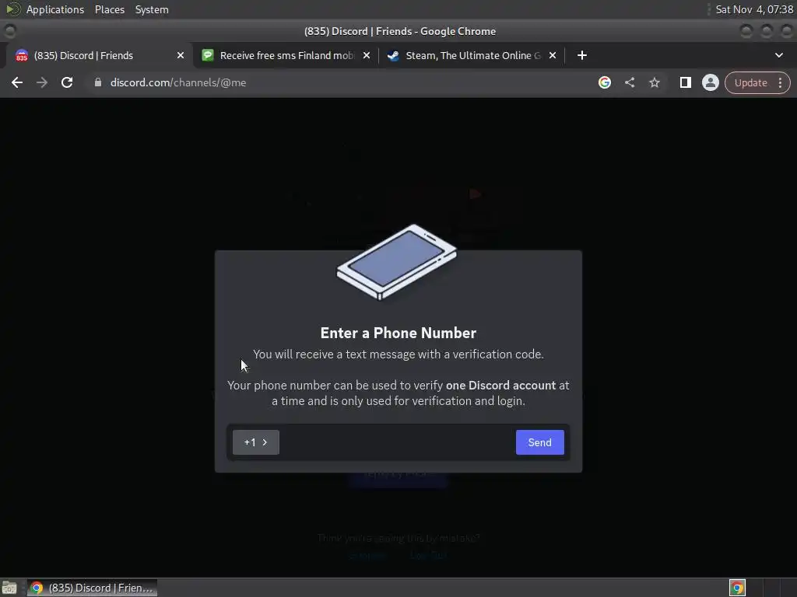Expand the tab search dropdown arrow
Screen dimensions: 797x597
(x=778, y=55)
